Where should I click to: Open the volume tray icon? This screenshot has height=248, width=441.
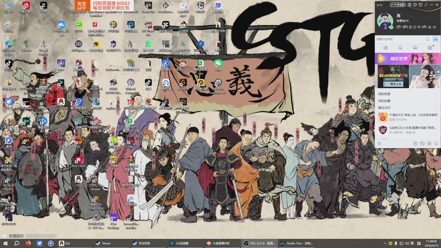(407, 243)
